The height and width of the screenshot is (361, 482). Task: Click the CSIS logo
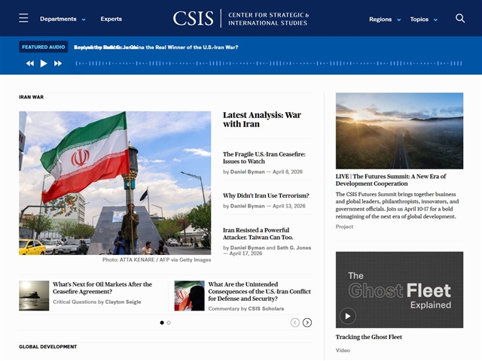[x=241, y=18]
